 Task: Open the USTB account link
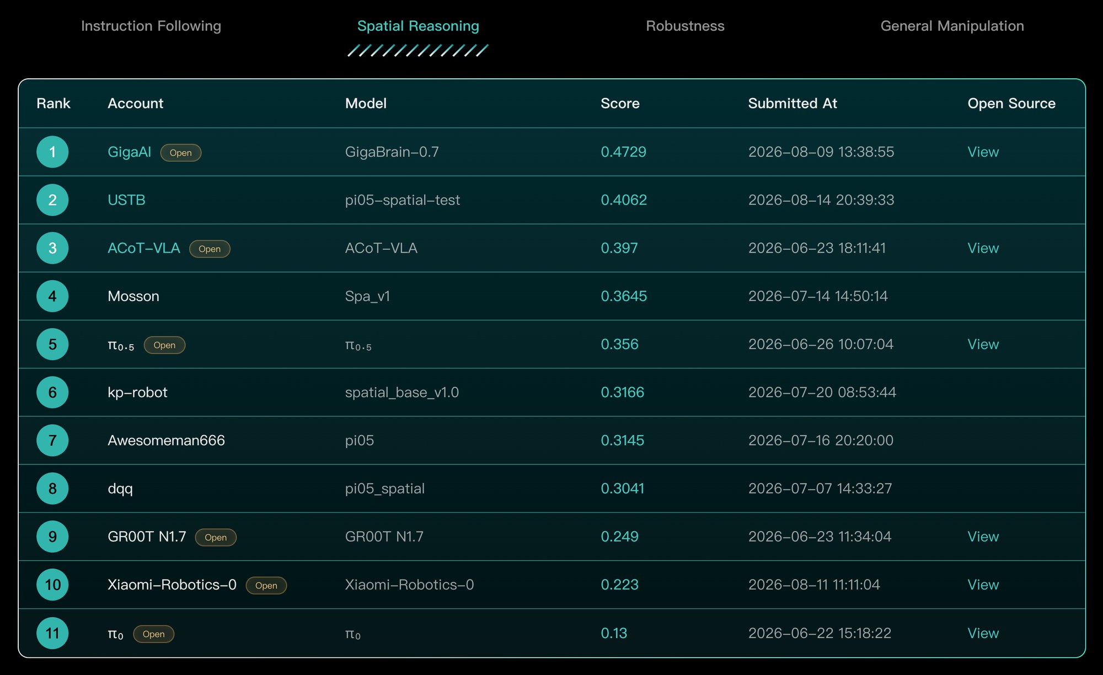pos(126,200)
